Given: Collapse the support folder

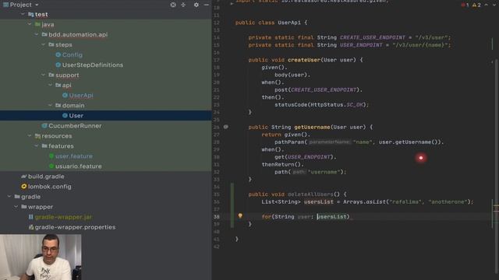Looking at the screenshot, I should coord(44,75).
